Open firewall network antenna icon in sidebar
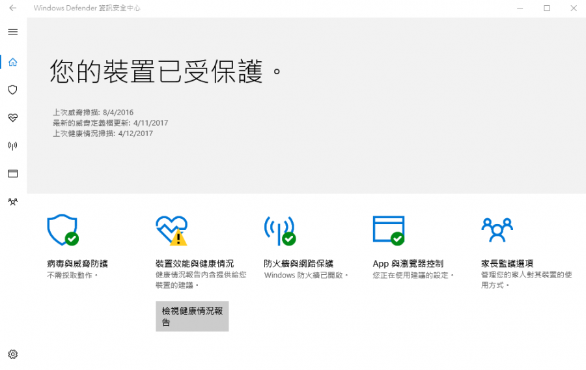Screen dimensions: 586x370 (13, 146)
